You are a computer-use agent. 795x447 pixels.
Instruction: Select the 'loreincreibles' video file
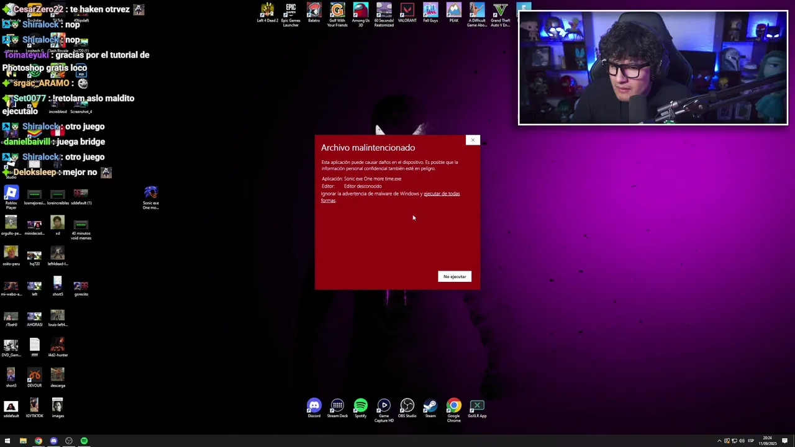pos(58,196)
